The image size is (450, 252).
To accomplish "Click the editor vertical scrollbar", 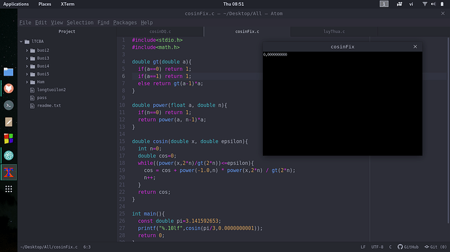I will pos(448,130).
